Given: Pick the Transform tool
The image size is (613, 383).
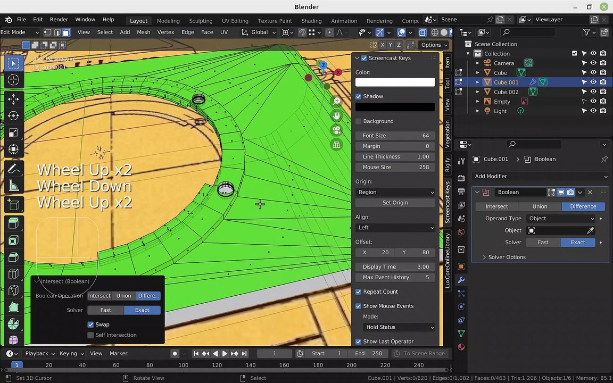Looking at the screenshot, I should [13, 149].
